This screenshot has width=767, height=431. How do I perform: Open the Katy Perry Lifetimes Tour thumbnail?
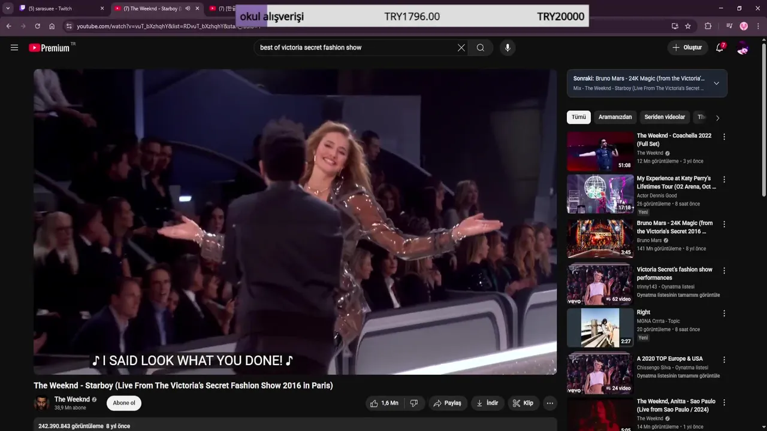point(600,194)
